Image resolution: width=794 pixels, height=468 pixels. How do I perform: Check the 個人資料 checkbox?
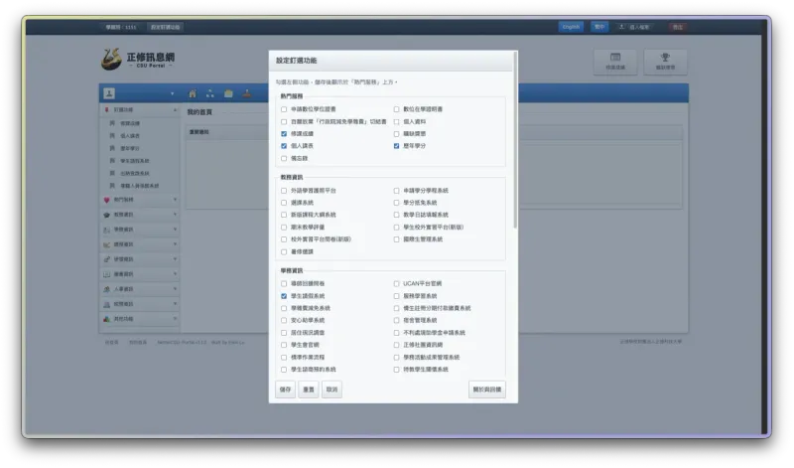396,121
